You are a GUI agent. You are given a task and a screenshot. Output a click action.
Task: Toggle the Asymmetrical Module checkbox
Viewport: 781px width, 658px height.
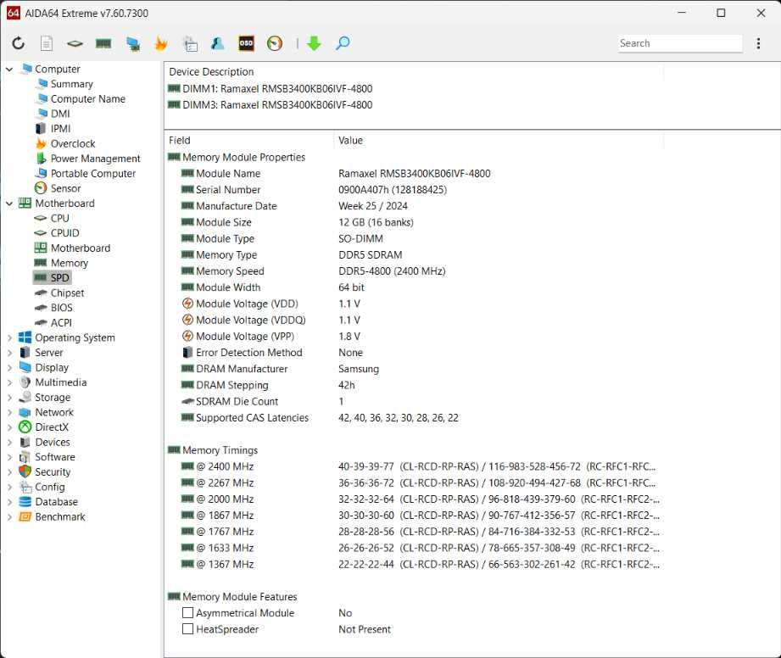point(187,613)
